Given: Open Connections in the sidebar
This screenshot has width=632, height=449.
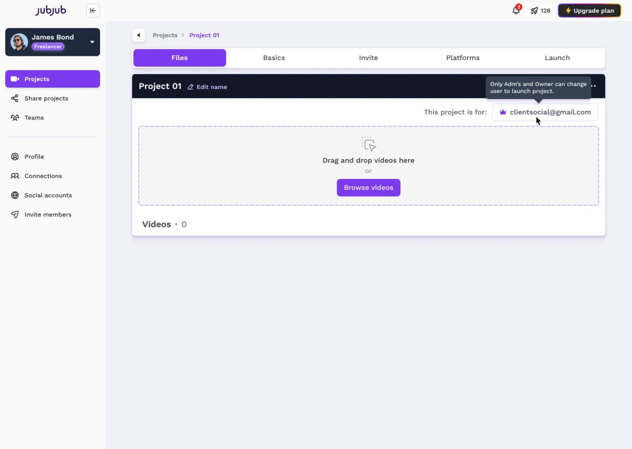Looking at the screenshot, I should pyautogui.click(x=43, y=175).
